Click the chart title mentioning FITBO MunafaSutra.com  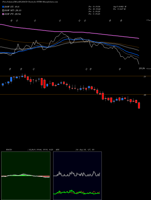30,2
